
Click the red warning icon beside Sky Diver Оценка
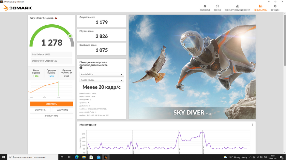click(56, 18)
